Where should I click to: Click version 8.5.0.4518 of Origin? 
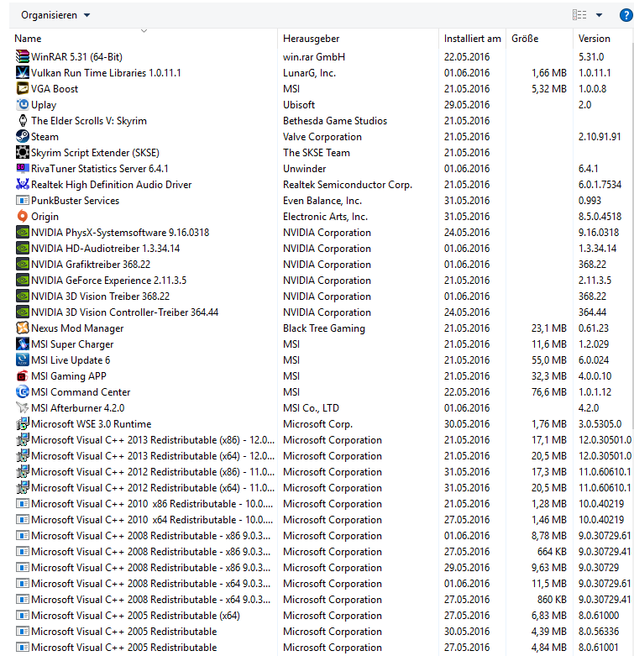point(600,217)
